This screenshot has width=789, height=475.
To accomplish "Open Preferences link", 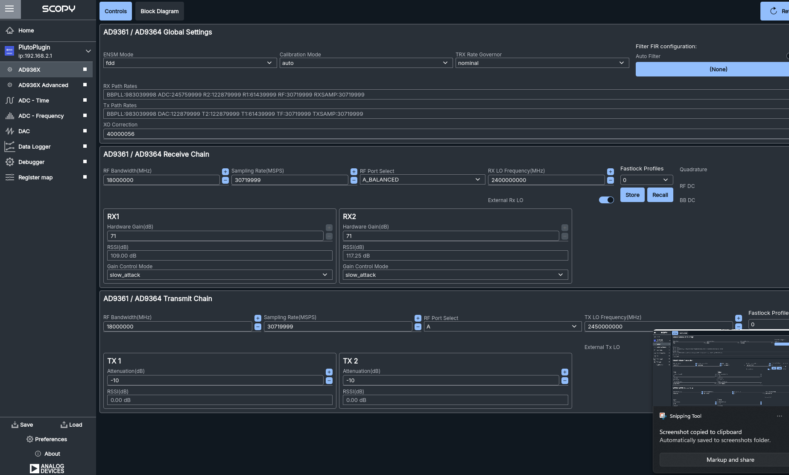I will 47,439.
